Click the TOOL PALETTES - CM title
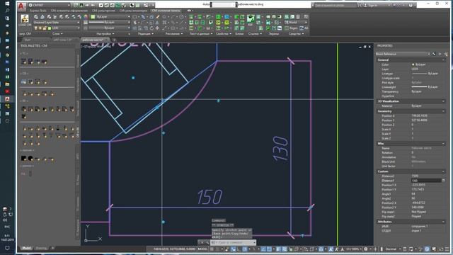 (34, 45)
